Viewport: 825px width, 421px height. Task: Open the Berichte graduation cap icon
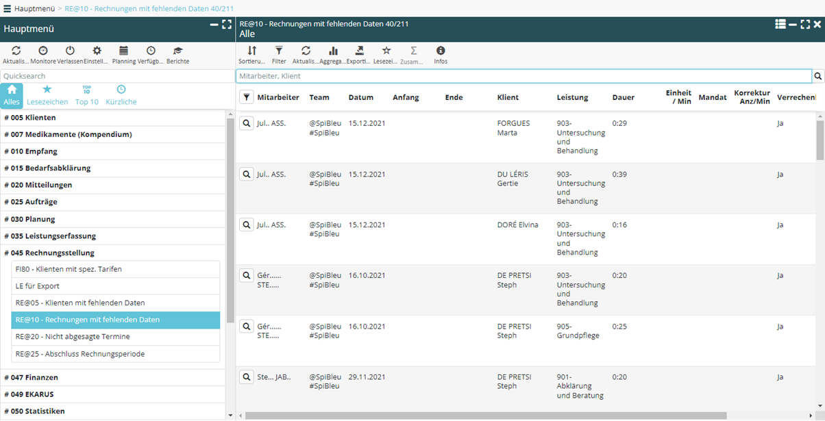pos(177,51)
